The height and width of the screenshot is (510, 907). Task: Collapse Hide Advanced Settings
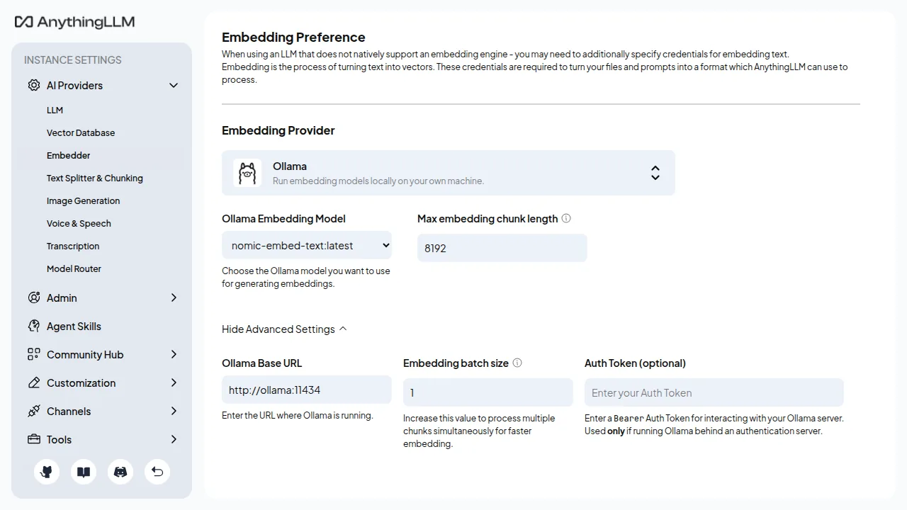pos(285,329)
